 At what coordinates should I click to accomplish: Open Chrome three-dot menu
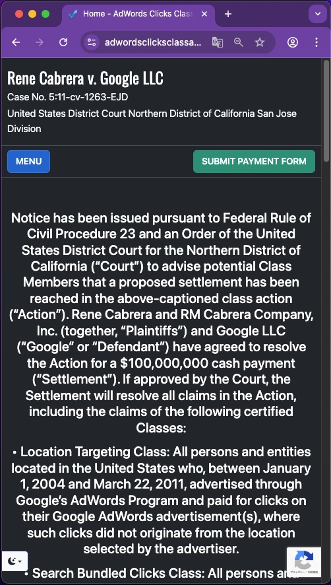(x=316, y=42)
